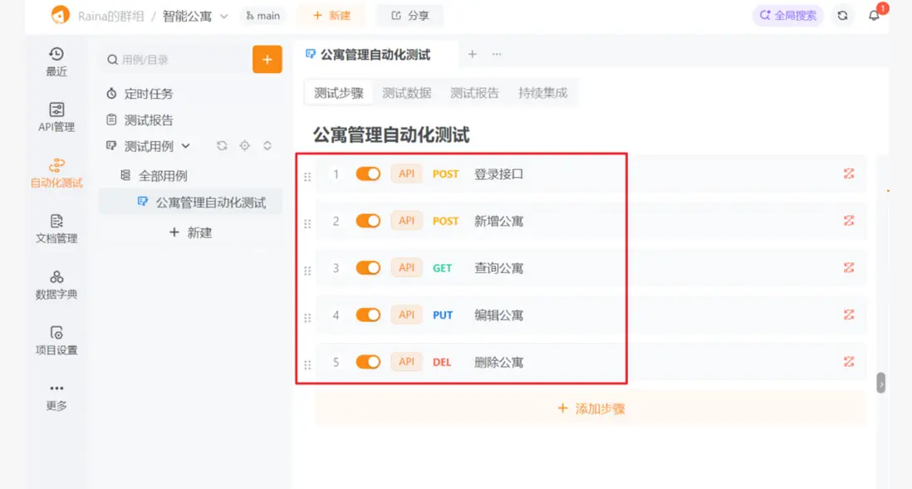
Task: Click the refresh sync icon at top right
Action: click(x=842, y=16)
